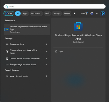
Task: Expand Storage settings chevron
Action: [x=46, y=44]
